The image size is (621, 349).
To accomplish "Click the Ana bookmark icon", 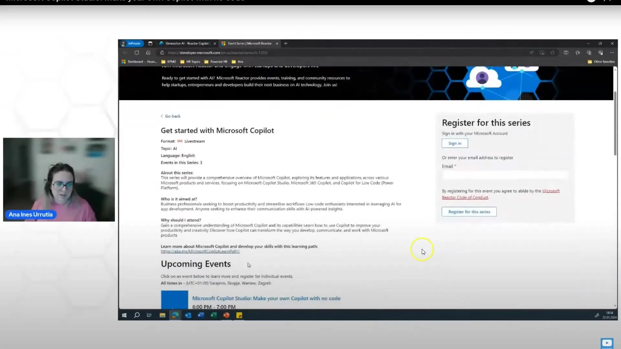I will tap(234, 61).
